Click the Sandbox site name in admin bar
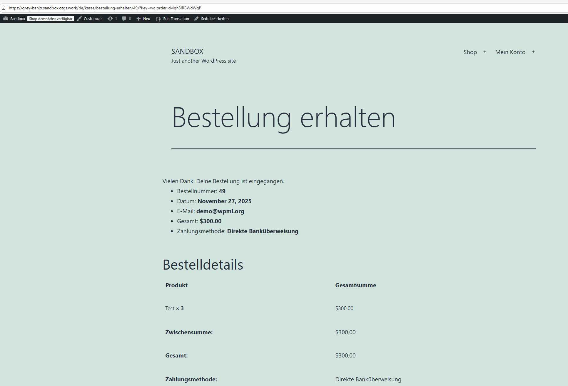This screenshot has width=568, height=386. pos(17,19)
